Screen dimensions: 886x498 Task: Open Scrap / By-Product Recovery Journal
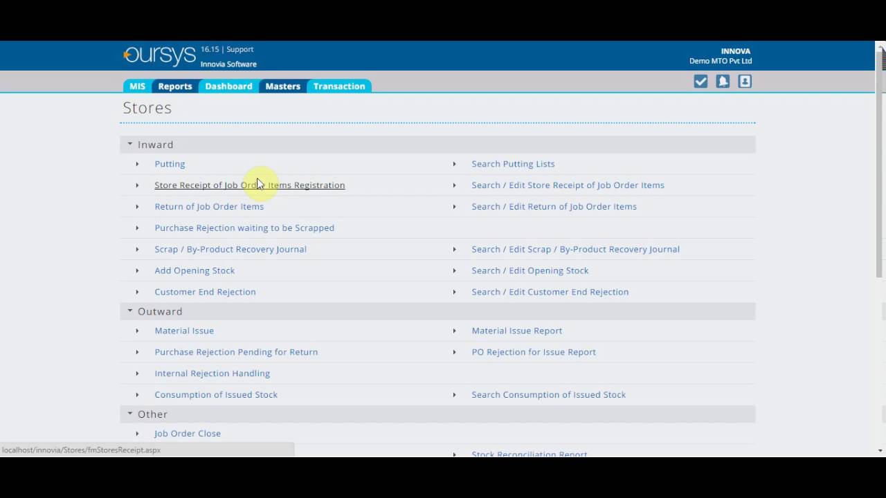pos(230,249)
